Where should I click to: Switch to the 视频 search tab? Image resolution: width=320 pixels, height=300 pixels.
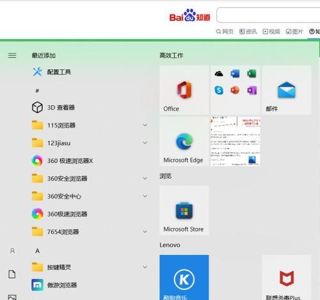(x=271, y=31)
